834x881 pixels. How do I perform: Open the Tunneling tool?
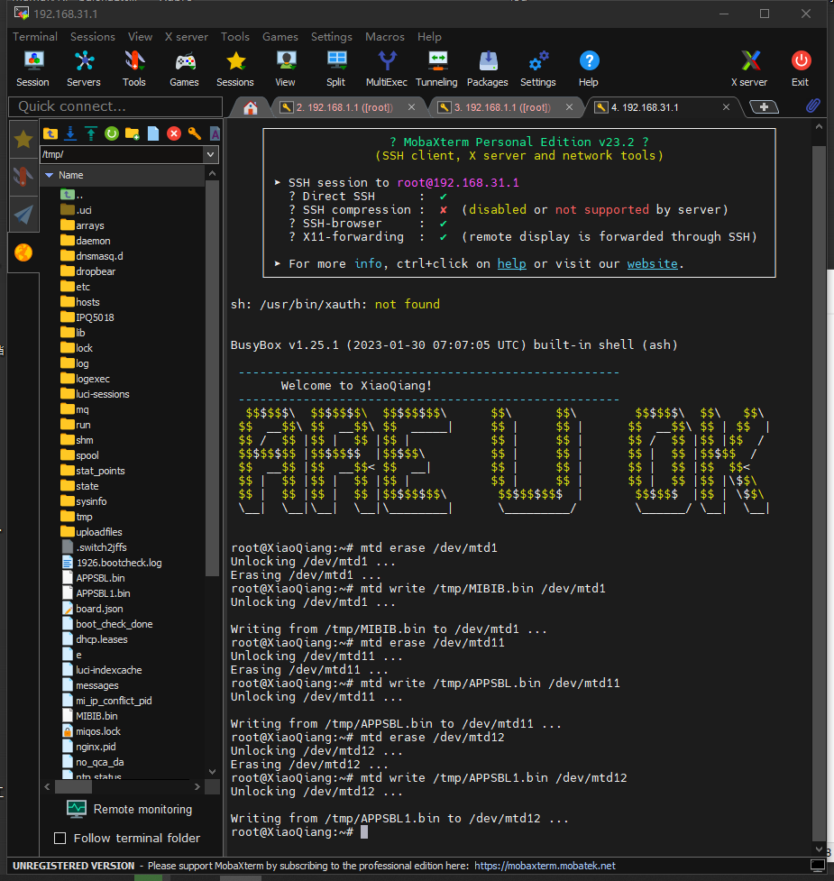pyautogui.click(x=436, y=69)
